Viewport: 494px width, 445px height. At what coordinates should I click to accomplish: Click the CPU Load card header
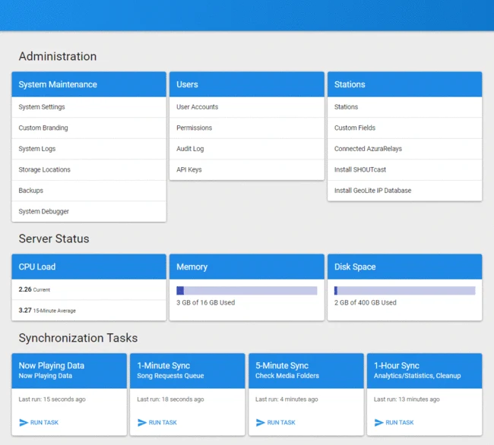pyautogui.click(x=89, y=267)
